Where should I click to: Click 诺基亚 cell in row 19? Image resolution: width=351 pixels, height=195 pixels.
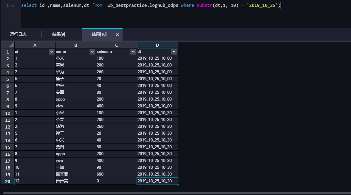click(76, 174)
